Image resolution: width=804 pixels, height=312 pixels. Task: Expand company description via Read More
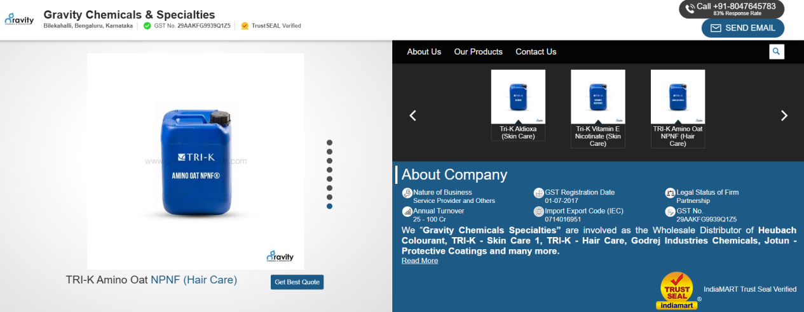coord(419,261)
